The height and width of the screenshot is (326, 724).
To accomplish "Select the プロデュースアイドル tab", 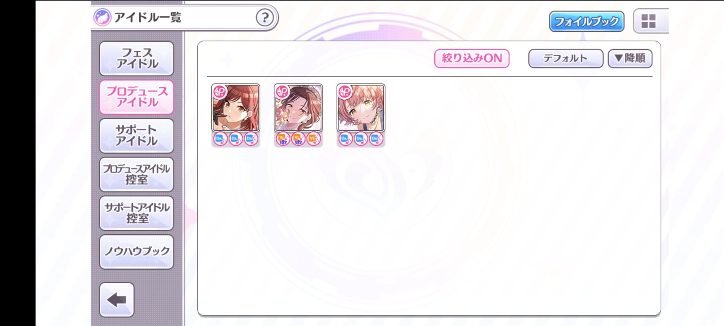I will click(136, 97).
